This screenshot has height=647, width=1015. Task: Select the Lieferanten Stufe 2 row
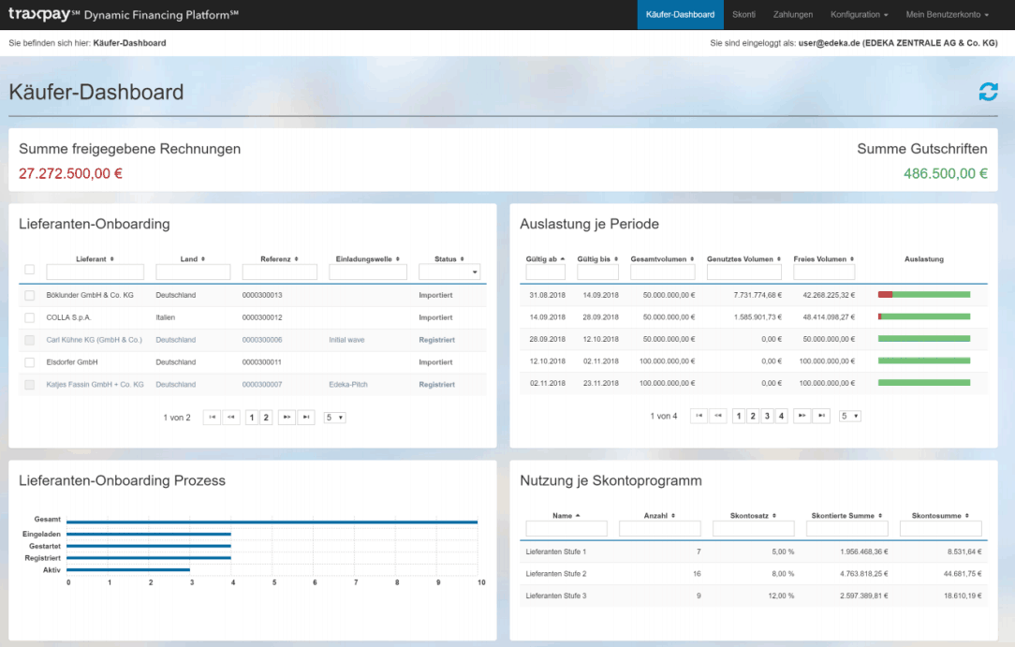click(x=754, y=574)
